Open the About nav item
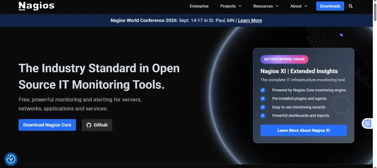This screenshot has width=377, height=168. coord(296,6)
